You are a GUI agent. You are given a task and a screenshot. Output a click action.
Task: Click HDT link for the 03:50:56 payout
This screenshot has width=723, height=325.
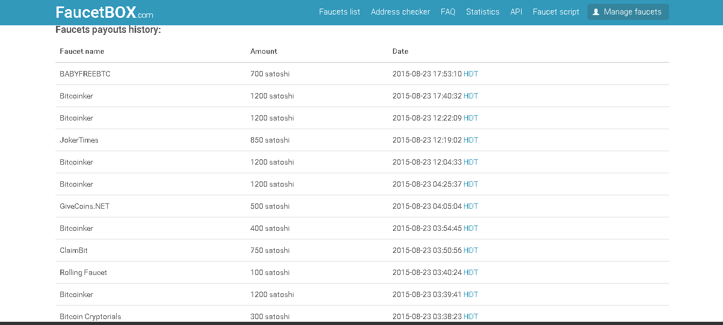[x=471, y=250]
